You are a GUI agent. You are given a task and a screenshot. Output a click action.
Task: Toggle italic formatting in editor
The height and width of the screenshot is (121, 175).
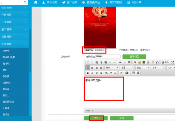pos(92,73)
